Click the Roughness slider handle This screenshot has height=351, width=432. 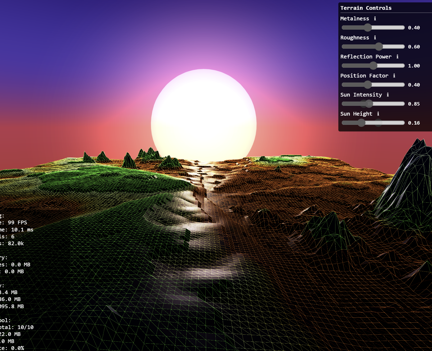[379, 47]
